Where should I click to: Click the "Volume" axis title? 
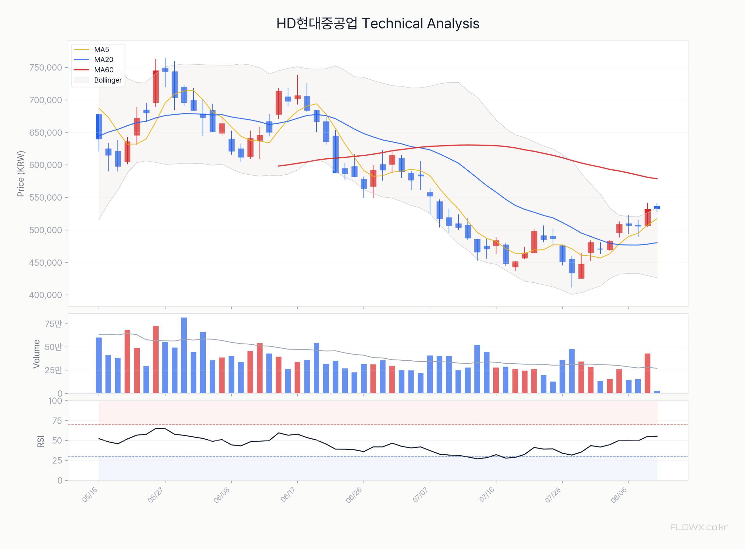tap(37, 354)
